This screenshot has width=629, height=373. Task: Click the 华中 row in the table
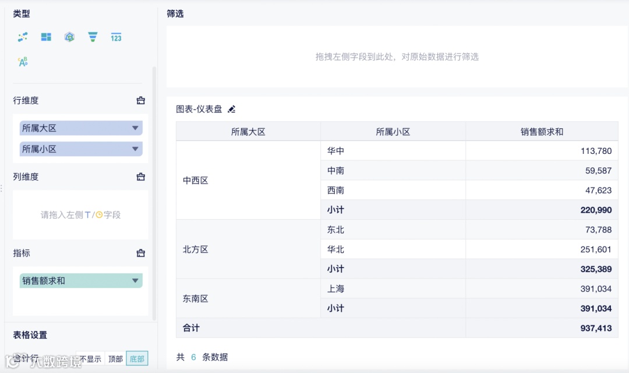click(393, 150)
